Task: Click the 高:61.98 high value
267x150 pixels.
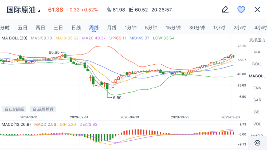Action: pyautogui.click(x=116, y=10)
